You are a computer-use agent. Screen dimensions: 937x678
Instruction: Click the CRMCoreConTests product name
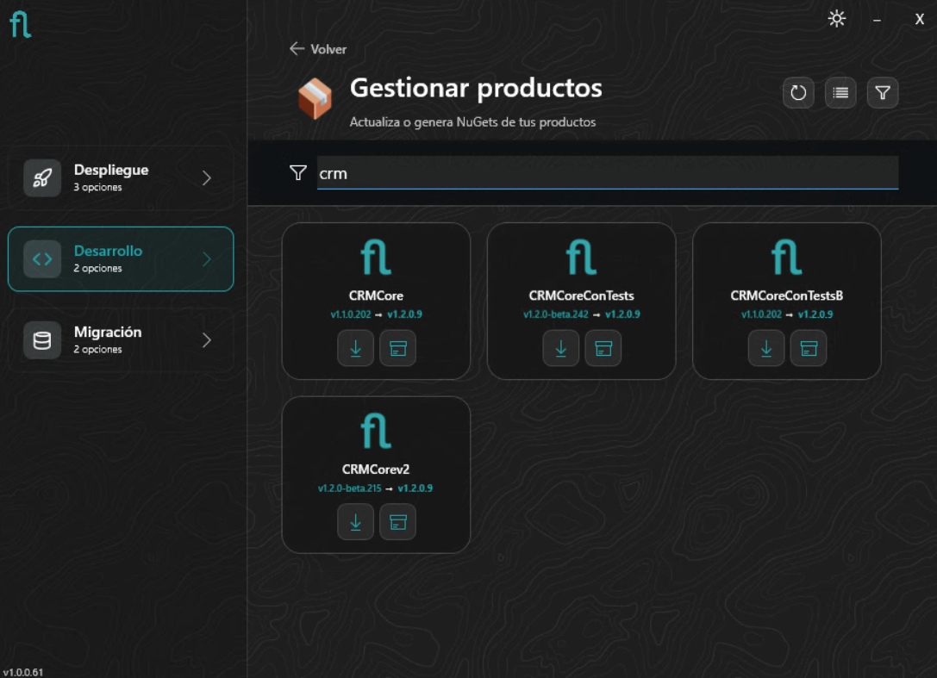click(x=582, y=295)
